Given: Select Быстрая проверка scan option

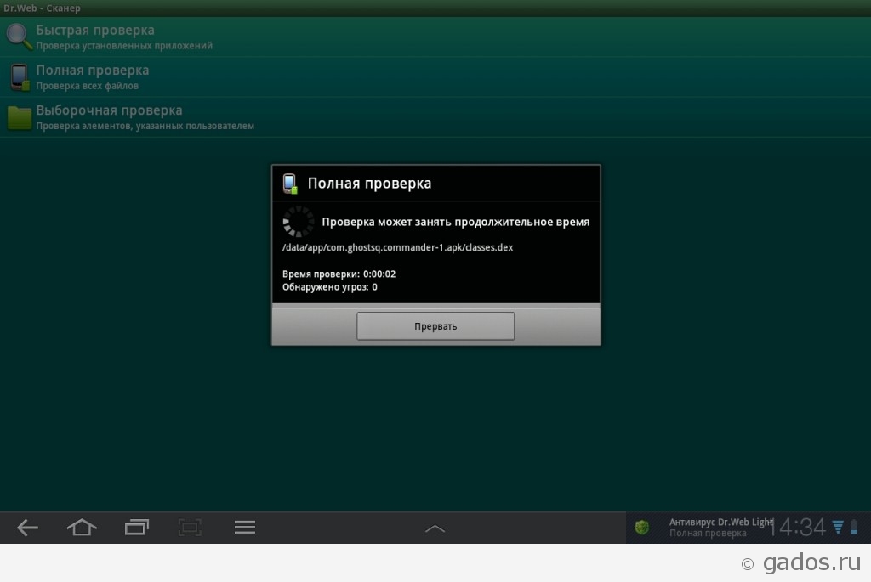Looking at the screenshot, I should coord(435,37).
